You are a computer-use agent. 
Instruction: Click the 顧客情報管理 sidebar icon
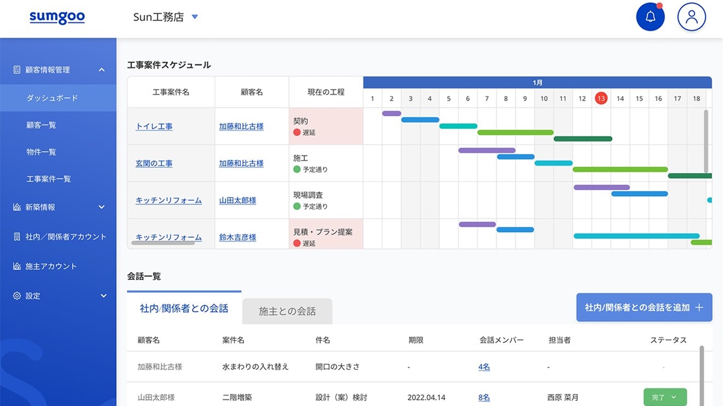[17, 70]
